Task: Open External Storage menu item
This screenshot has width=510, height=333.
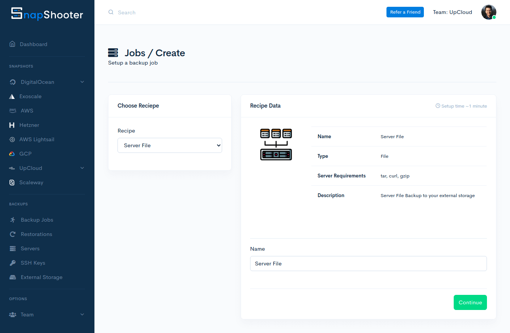Action: [x=42, y=277]
